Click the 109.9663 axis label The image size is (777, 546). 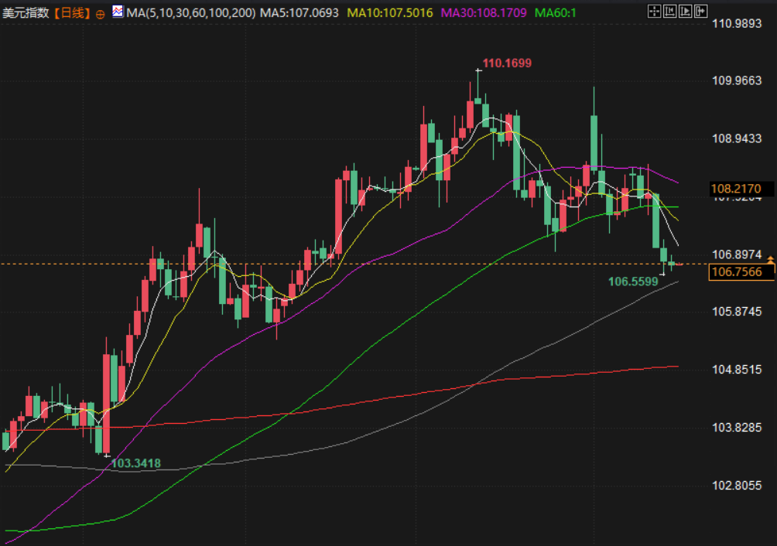point(737,80)
